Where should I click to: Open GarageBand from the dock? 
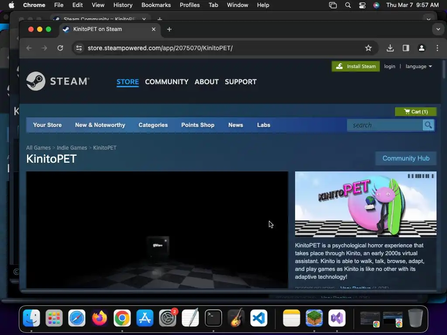(236, 318)
